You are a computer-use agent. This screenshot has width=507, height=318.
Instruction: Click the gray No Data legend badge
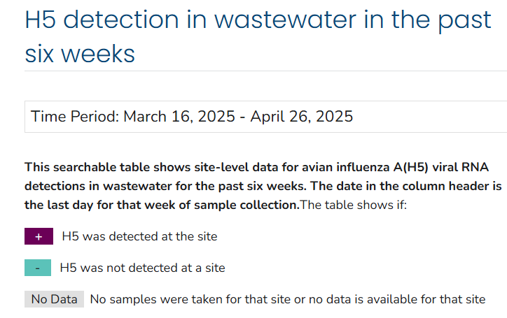click(x=55, y=299)
